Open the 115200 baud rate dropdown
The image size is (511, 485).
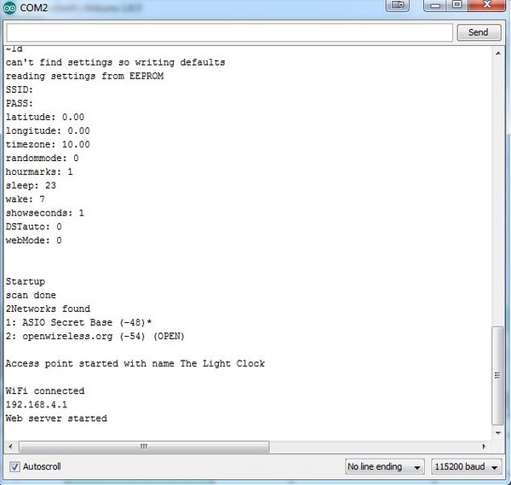coord(467,467)
